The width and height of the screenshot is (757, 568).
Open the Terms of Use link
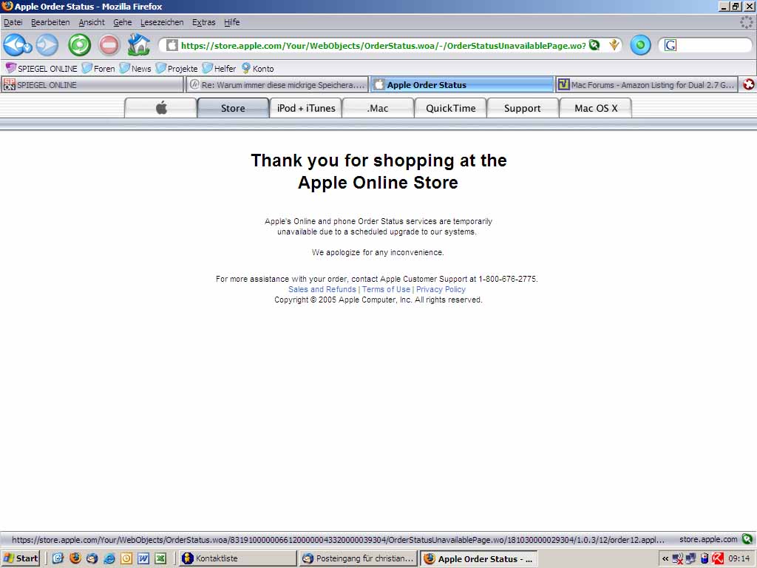(386, 289)
